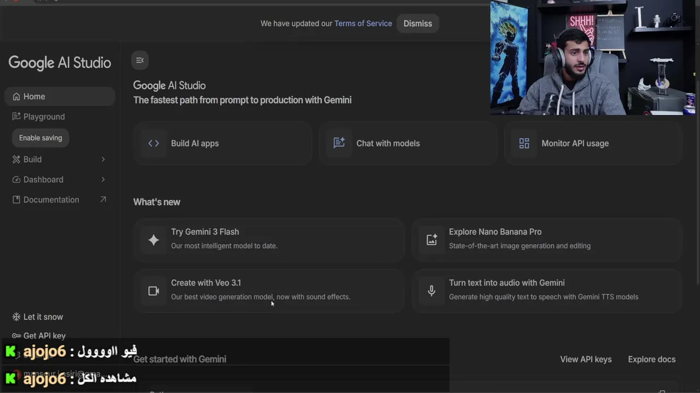Go to Home in the sidebar
Image resolution: width=700 pixels, height=393 pixels.
pos(34,97)
